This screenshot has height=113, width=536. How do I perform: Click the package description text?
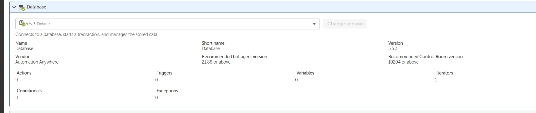[x=86, y=34]
